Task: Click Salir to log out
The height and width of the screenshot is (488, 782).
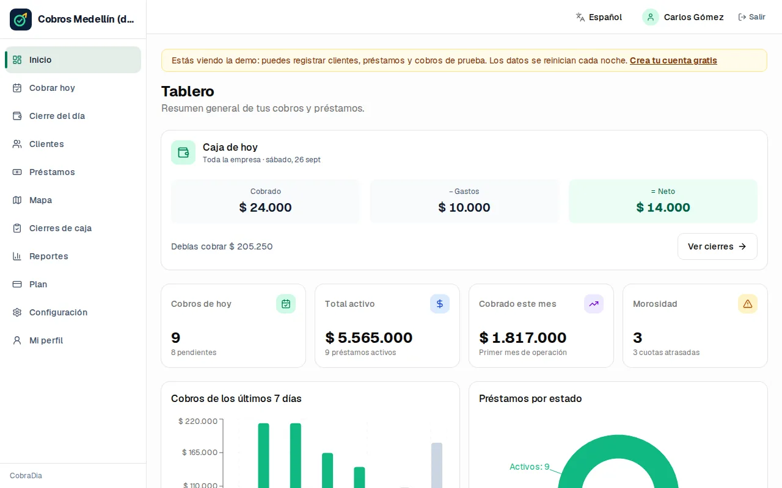Action: 751,17
